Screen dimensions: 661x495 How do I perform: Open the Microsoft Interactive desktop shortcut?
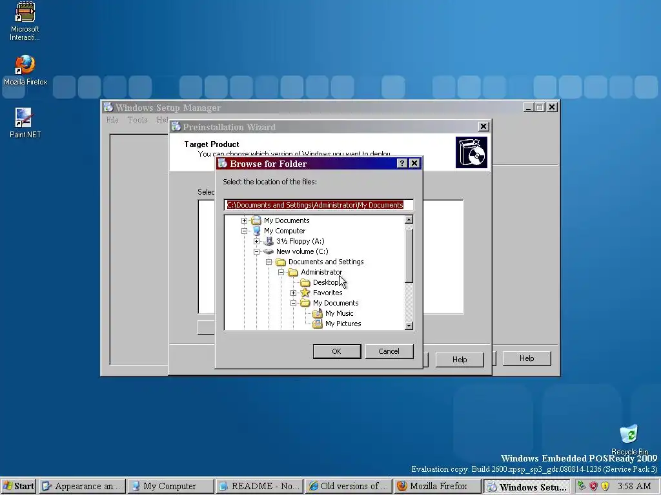[25, 21]
